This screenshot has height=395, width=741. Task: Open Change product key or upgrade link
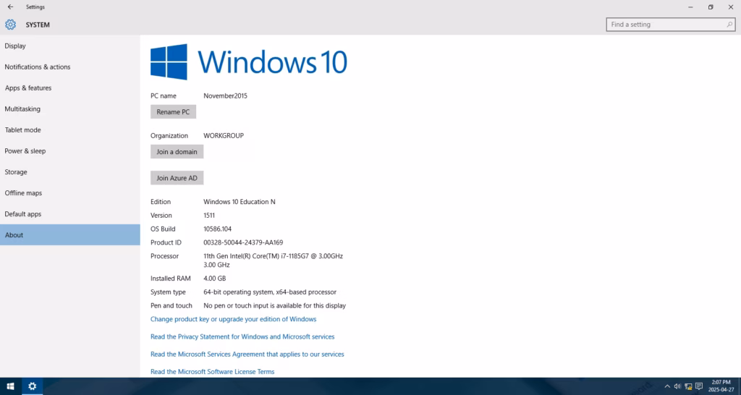[x=234, y=320]
